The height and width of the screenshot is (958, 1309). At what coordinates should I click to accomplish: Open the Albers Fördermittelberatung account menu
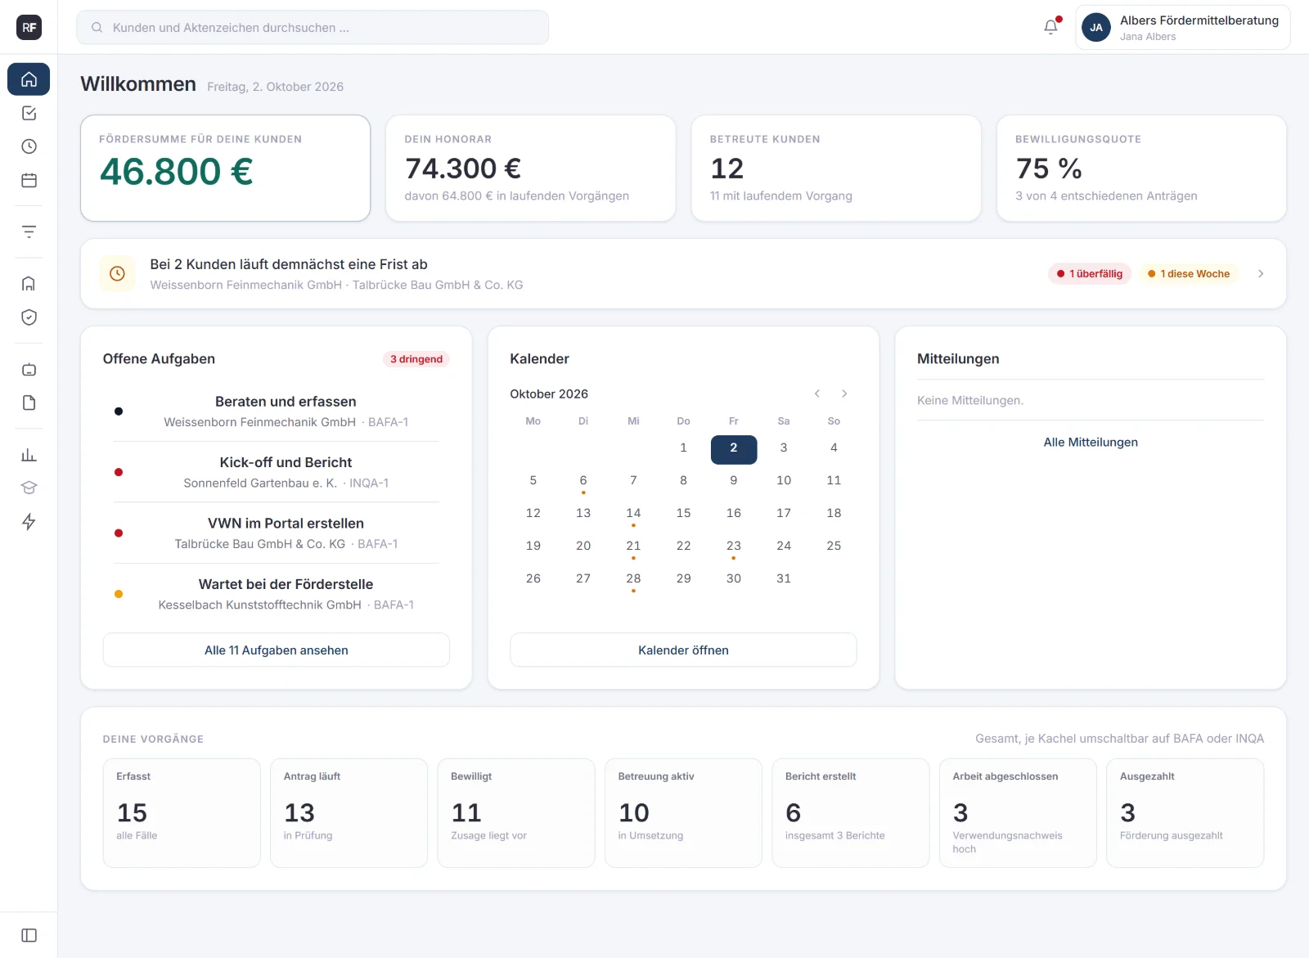[1182, 27]
